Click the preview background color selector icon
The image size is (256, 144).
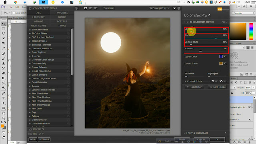pos(174,8)
